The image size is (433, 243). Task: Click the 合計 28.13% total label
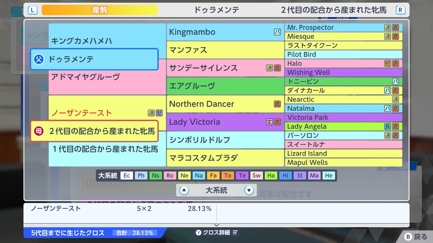coord(135,233)
